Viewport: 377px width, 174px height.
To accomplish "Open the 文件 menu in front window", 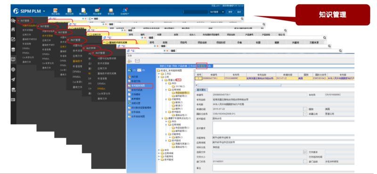I will (129, 55).
